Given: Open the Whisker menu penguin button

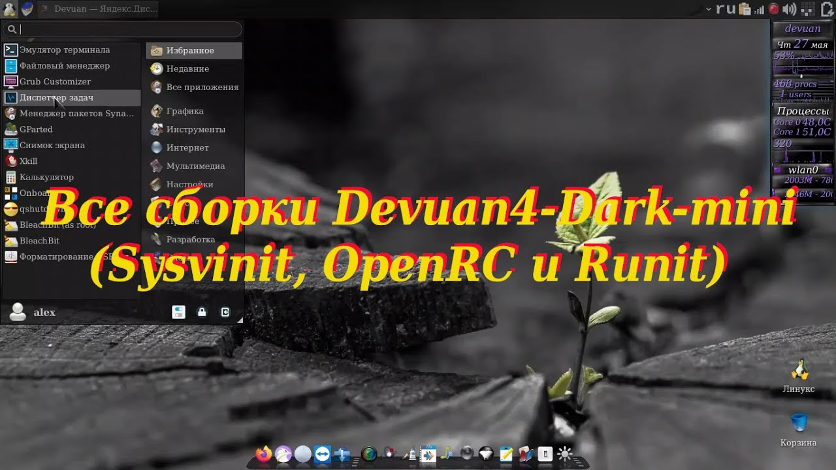Looking at the screenshot, I should (x=10, y=9).
